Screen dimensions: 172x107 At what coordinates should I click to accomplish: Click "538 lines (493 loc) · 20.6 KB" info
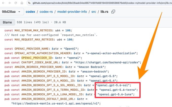pyautogui.click(x=41, y=22)
